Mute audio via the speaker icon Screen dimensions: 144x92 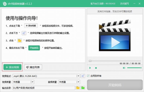pyautogui.click(x=124, y=68)
